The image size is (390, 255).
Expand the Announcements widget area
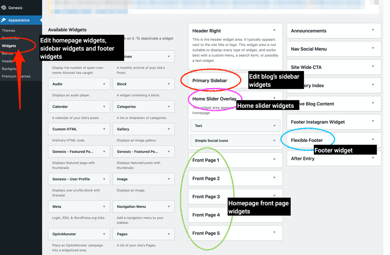(x=373, y=30)
